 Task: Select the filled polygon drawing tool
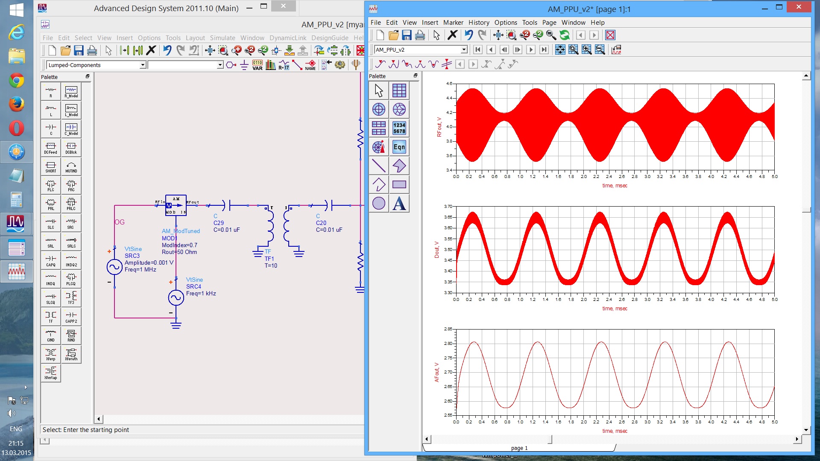pos(399,166)
